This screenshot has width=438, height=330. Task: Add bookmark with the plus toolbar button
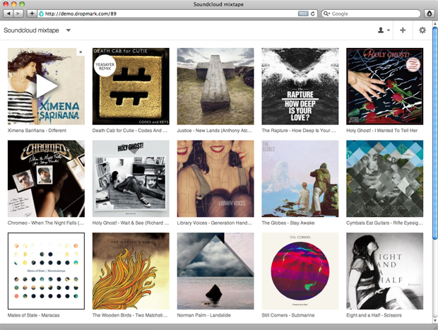click(32, 13)
